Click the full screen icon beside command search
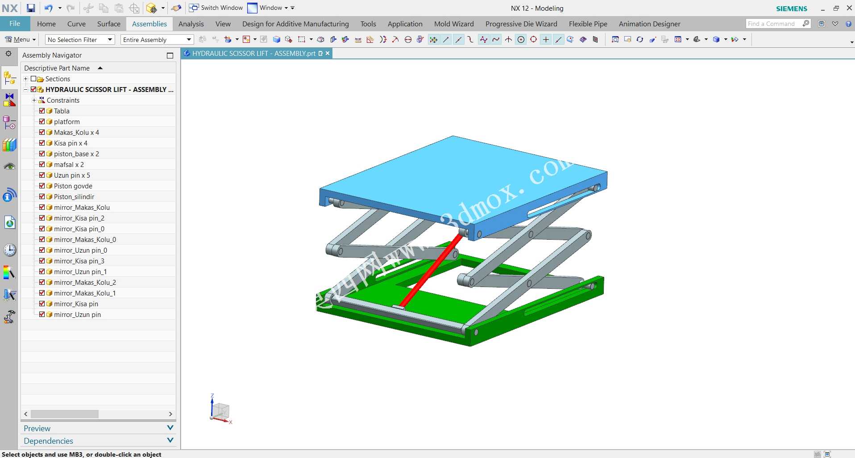Screen dimensions: 855x458 click(822, 24)
